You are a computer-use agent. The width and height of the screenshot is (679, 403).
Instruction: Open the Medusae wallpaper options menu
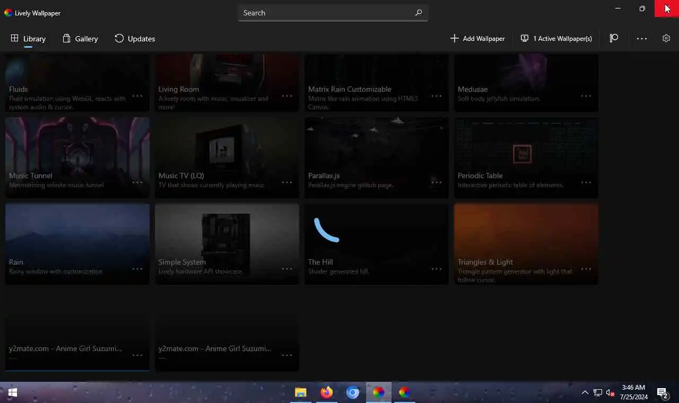coord(586,96)
